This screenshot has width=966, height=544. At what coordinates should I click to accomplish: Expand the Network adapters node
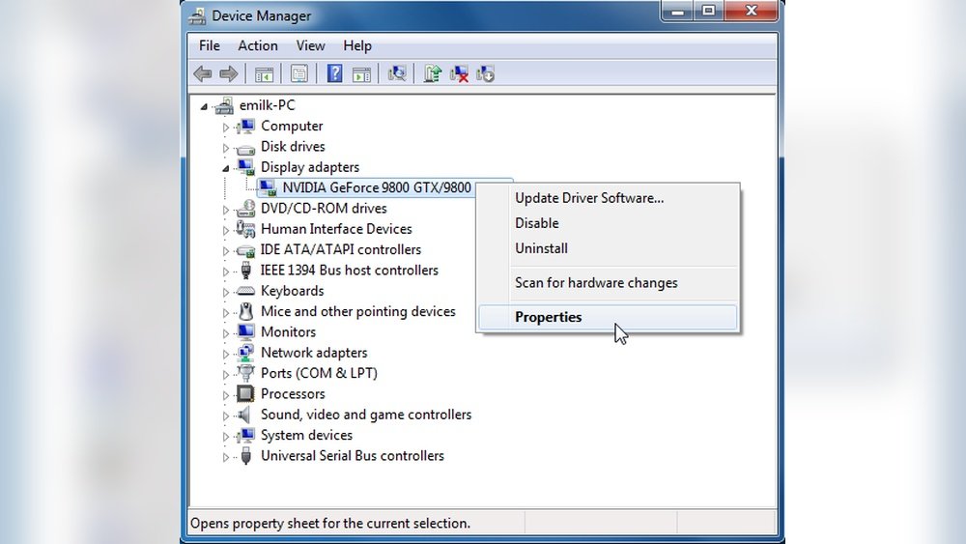pos(226,354)
